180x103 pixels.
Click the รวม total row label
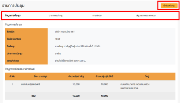[x=33, y=96]
